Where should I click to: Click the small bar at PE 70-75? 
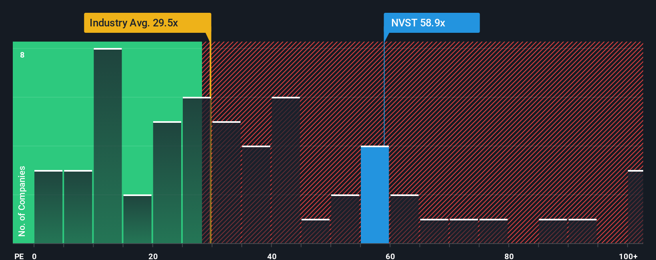click(x=464, y=231)
